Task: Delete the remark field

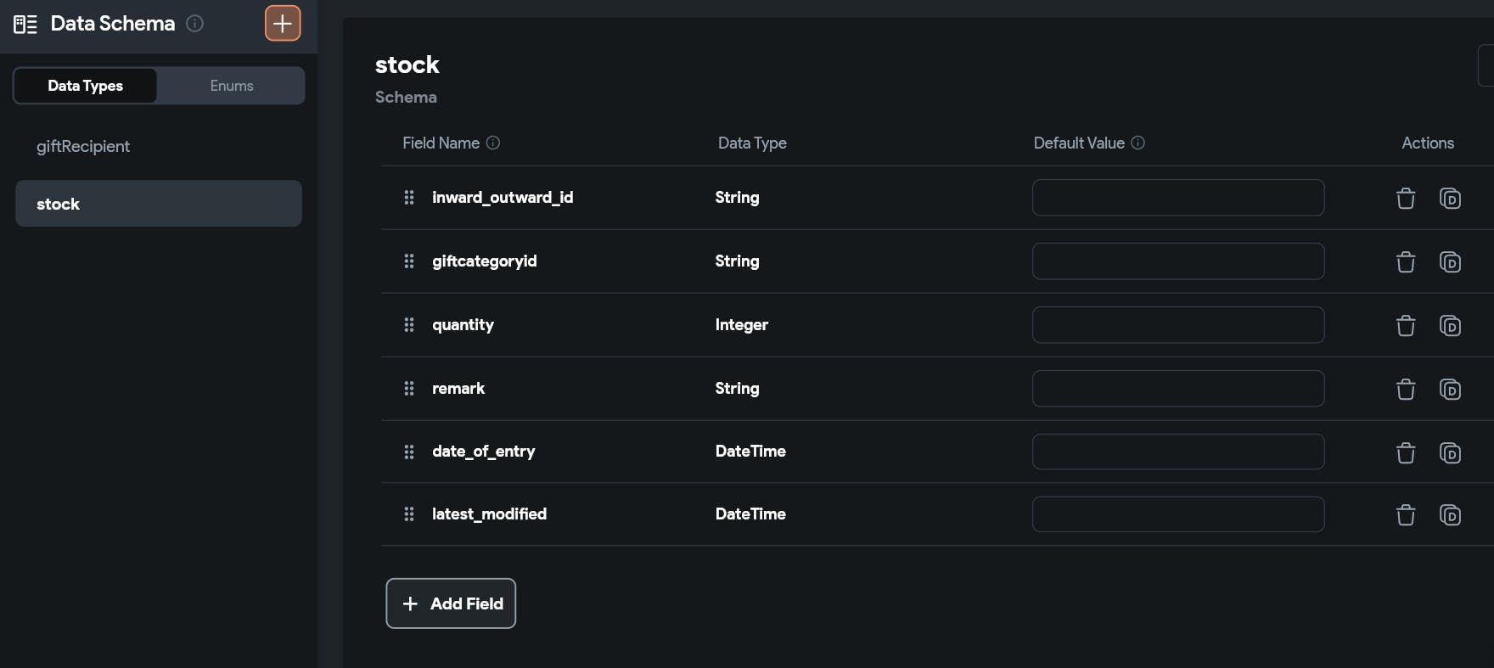Action: pyautogui.click(x=1406, y=389)
